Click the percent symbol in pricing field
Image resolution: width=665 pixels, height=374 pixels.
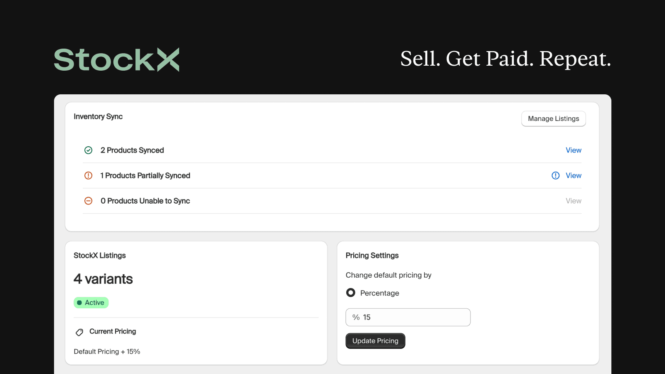(356, 317)
